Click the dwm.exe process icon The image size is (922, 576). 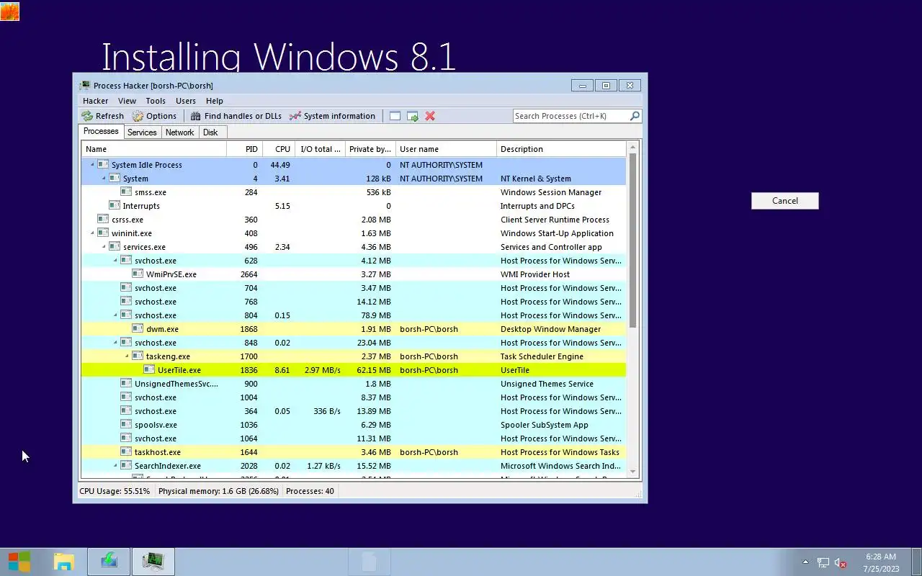coord(138,329)
